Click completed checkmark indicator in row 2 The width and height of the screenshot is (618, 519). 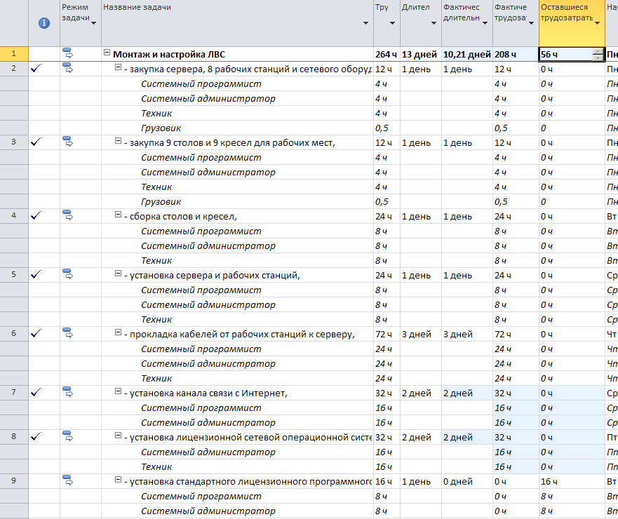[x=36, y=68]
